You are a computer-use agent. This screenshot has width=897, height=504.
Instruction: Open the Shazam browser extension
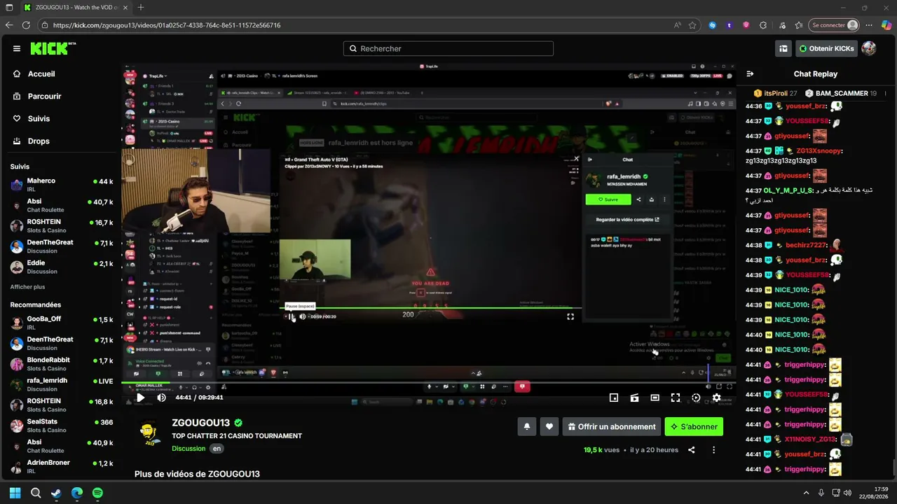click(x=713, y=25)
